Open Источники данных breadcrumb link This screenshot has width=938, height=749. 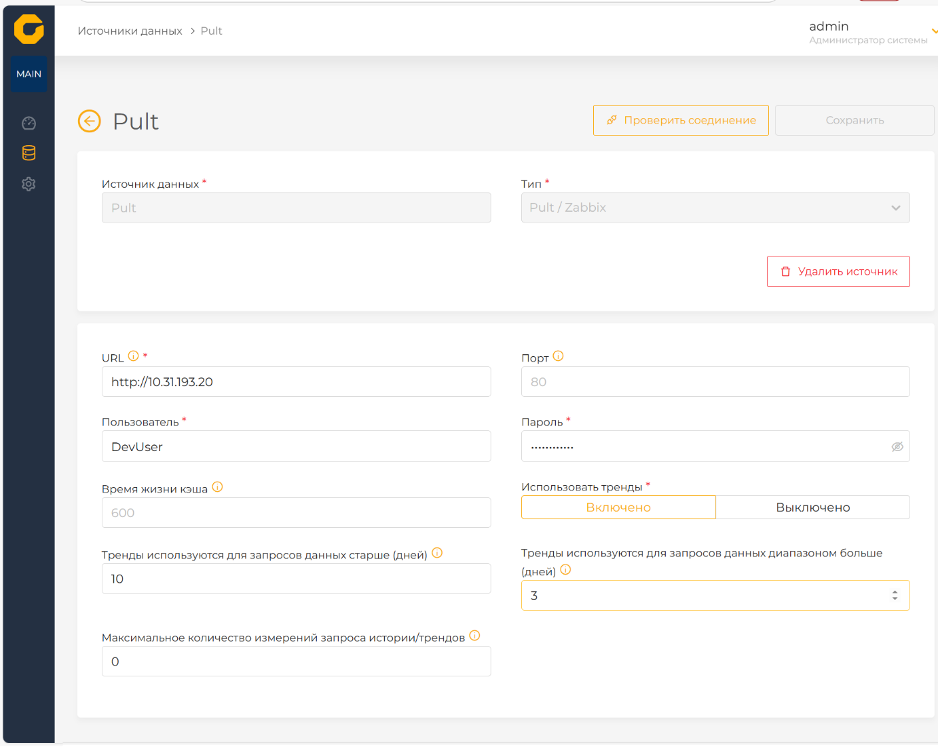click(x=130, y=31)
